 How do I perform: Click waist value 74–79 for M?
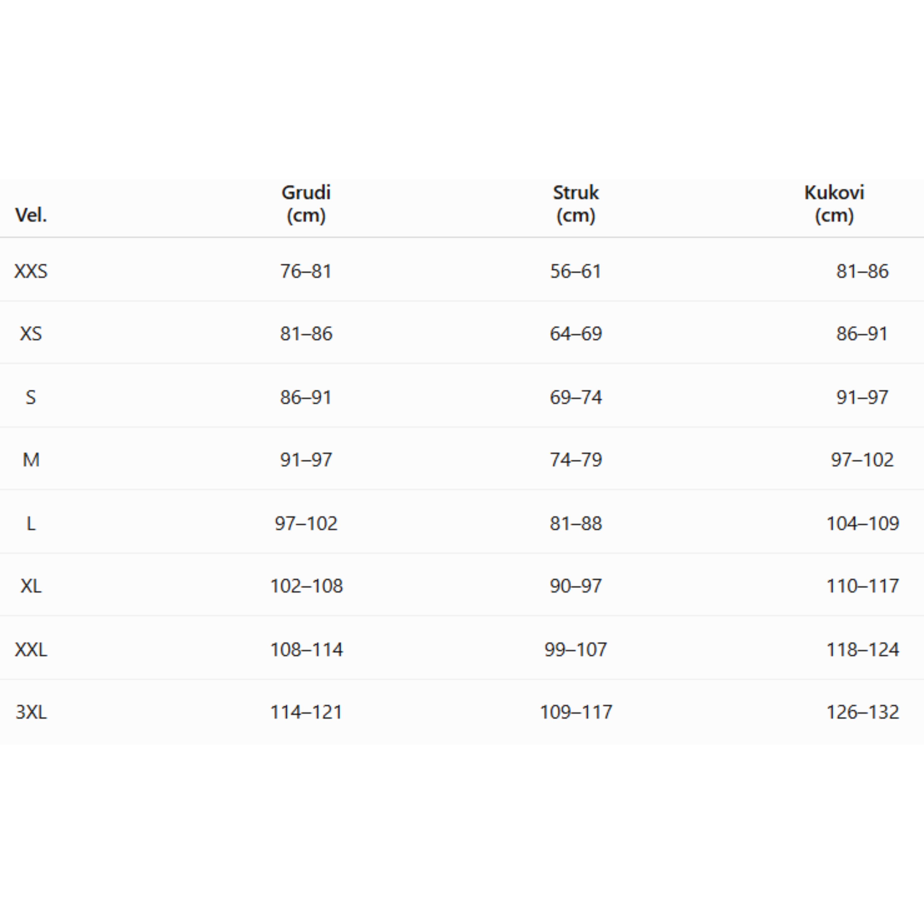[576, 460]
